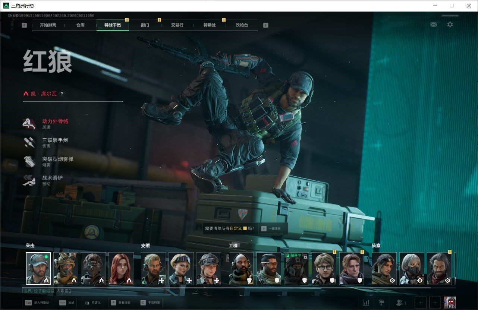Viewport: 478px width, 310px height.
Task: Select the 工程 operator wearing clear eyeglasses
Action: [x=324, y=269]
